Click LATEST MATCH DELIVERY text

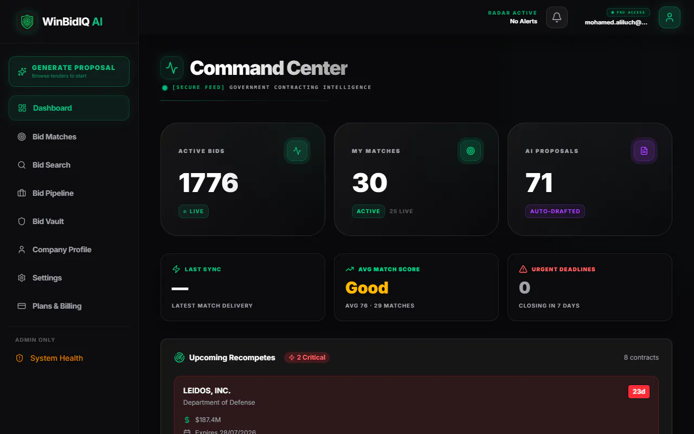pyautogui.click(x=212, y=305)
